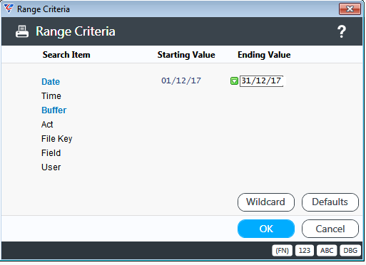Choose the Act search item

pyautogui.click(x=47, y=125)
